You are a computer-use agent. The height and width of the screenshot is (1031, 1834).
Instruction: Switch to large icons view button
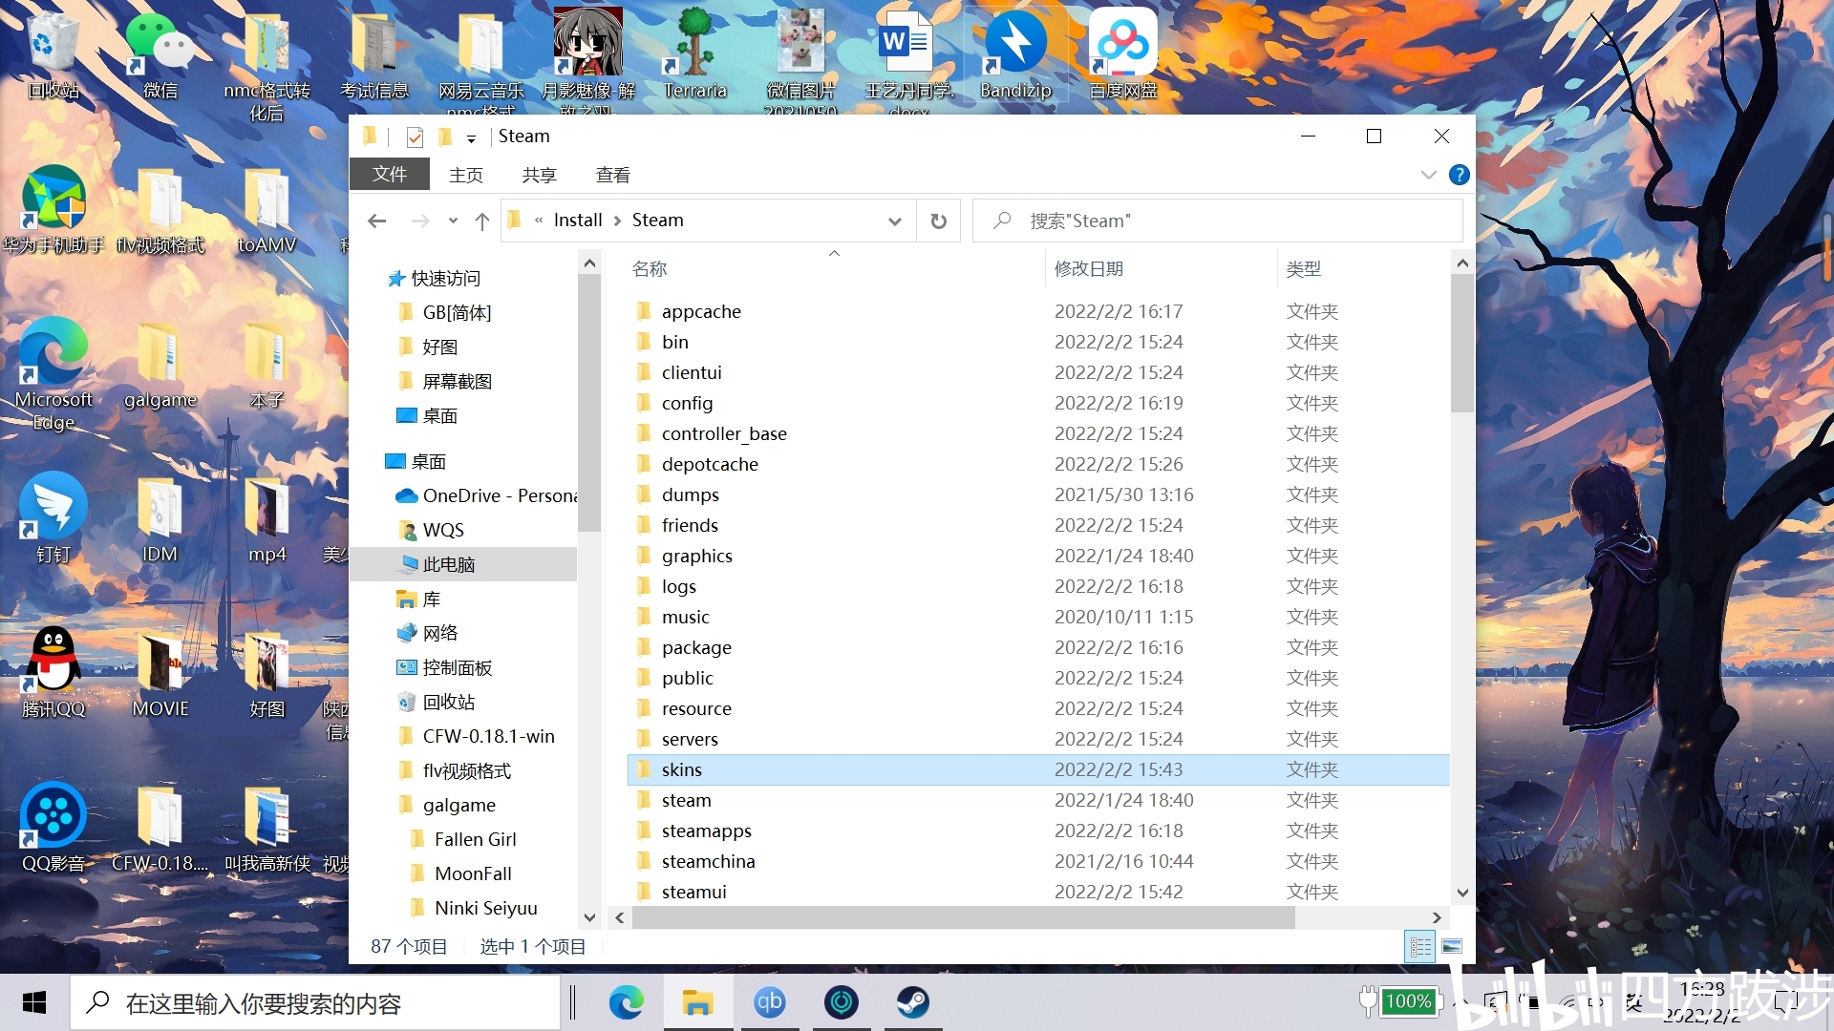[1451, 946]
